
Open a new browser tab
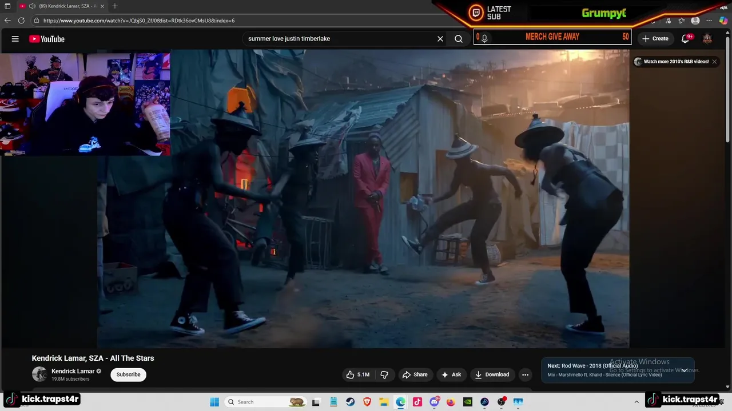115,6
